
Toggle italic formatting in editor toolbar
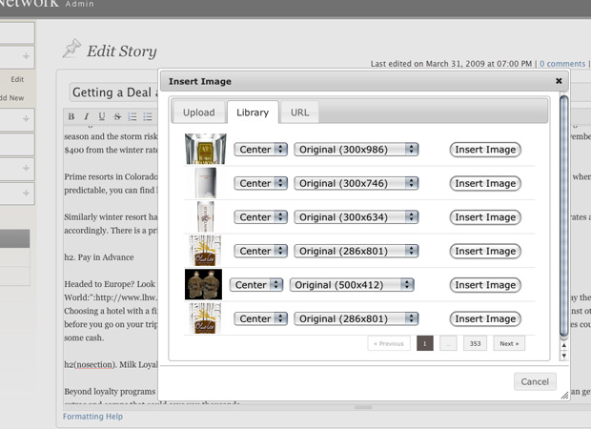[87, 116]
